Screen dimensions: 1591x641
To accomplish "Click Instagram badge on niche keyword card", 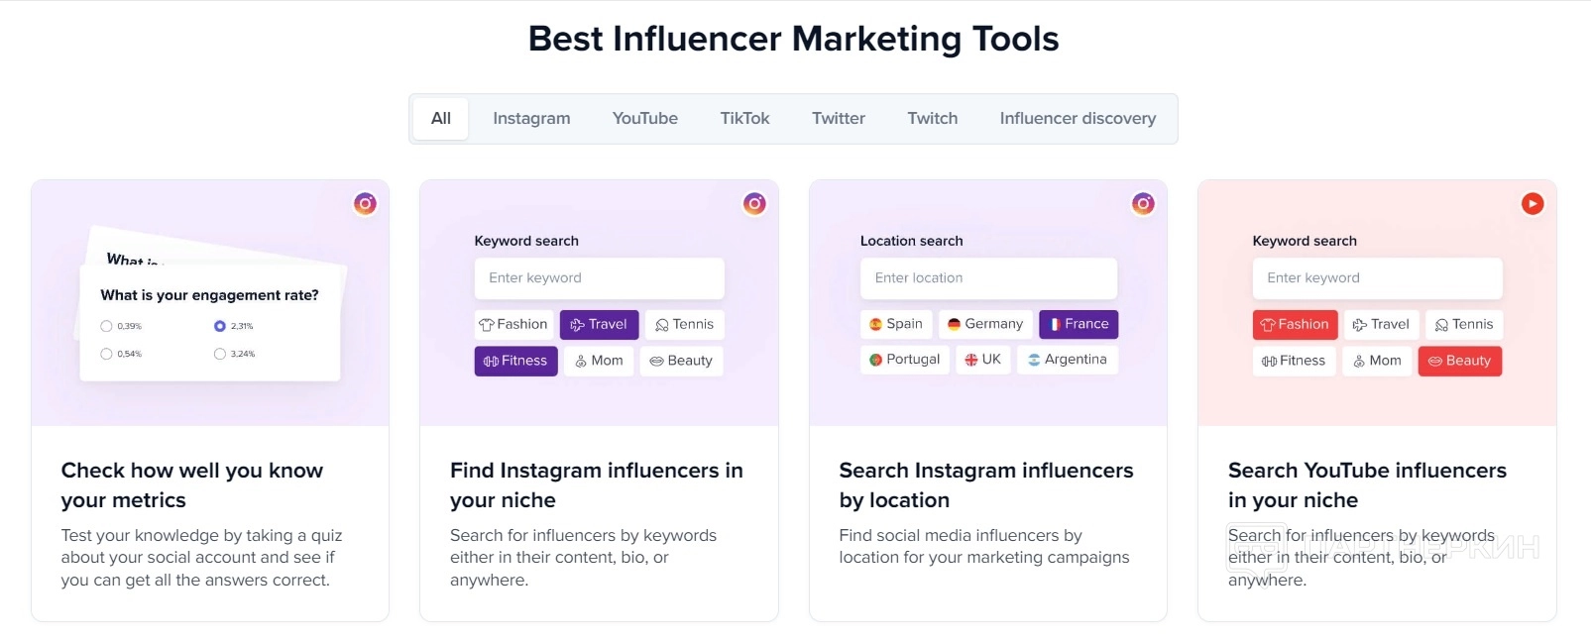I will (x=754, y=204).
